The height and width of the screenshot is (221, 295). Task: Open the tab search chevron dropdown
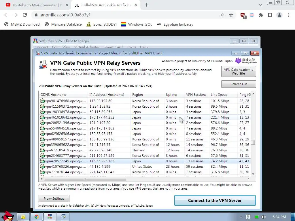(260, 5)
